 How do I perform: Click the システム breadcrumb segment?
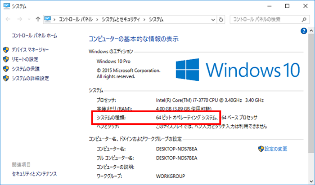point(156,19)
